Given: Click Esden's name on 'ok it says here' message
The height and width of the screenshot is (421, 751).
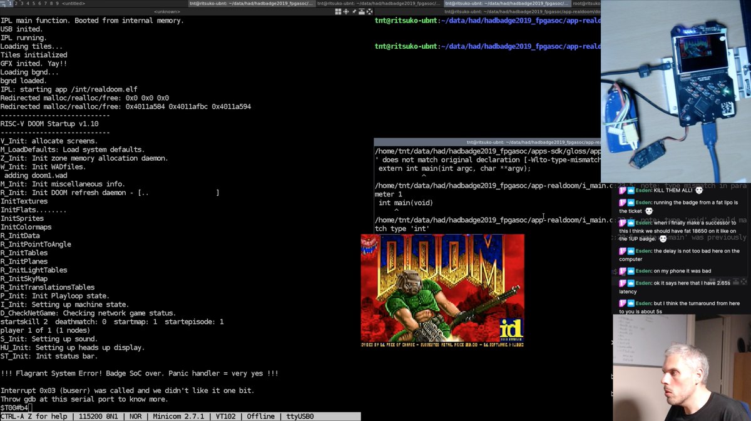Looking at the screenshot, I should 644,283.
